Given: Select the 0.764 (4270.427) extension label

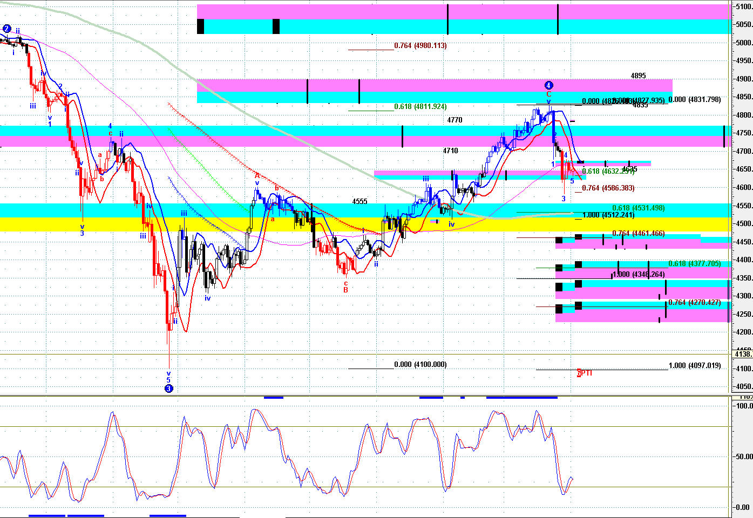Looking at the screenshot, I should 694,303.
